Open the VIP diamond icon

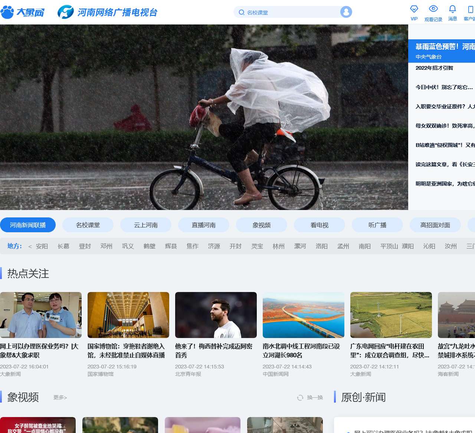(x=414, y=9)
